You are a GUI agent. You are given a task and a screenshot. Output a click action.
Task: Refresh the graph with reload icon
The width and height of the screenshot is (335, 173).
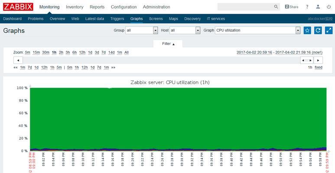pyautogui.click(x=318, y=30)
